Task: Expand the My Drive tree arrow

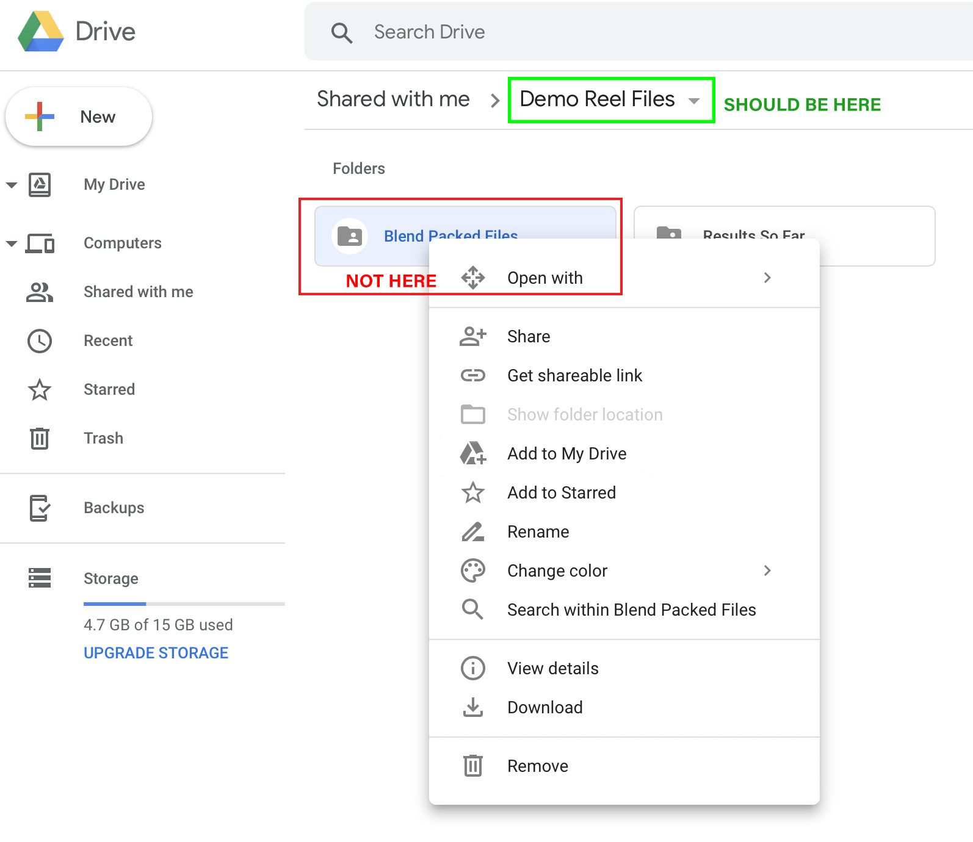Action: (12, 184)
